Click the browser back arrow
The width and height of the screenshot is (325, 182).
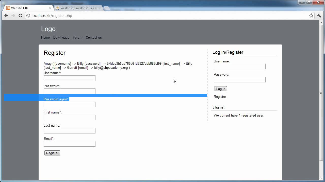click(x=6, y=16)
